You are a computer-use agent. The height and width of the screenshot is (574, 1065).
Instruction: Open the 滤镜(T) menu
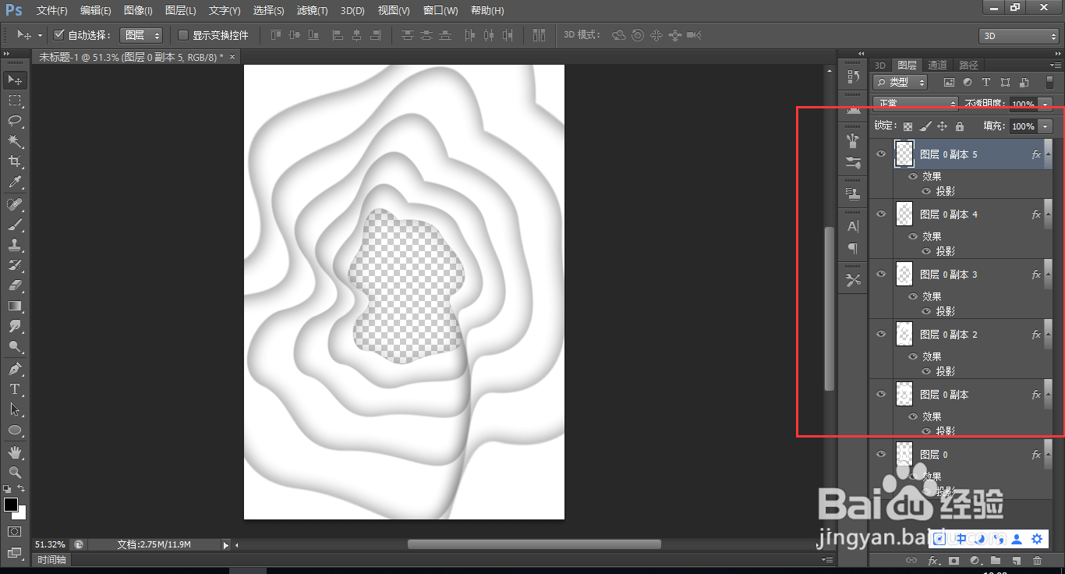coord(313,11)
